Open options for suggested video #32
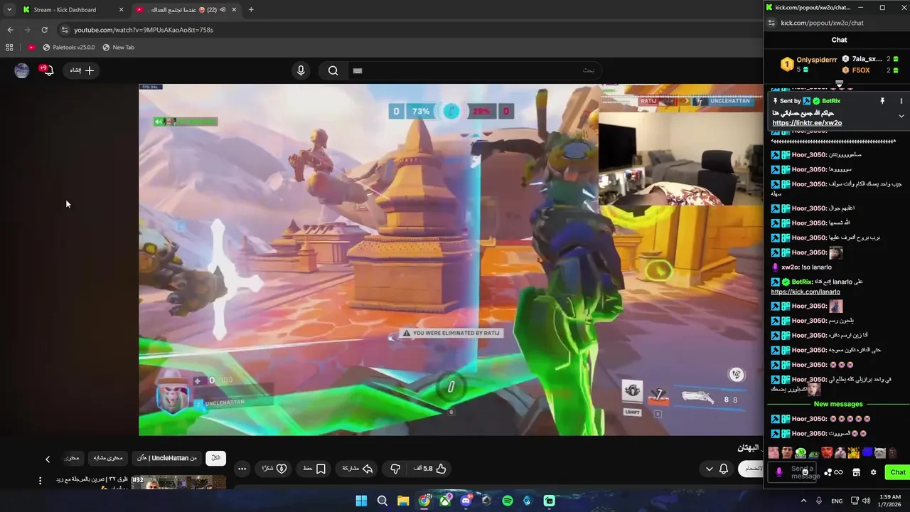The height and width of the screenshot is (512, 910). [40, 481]
